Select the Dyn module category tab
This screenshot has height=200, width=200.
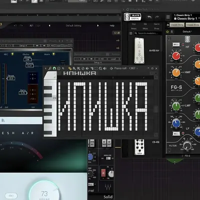(x=133, y=24)
